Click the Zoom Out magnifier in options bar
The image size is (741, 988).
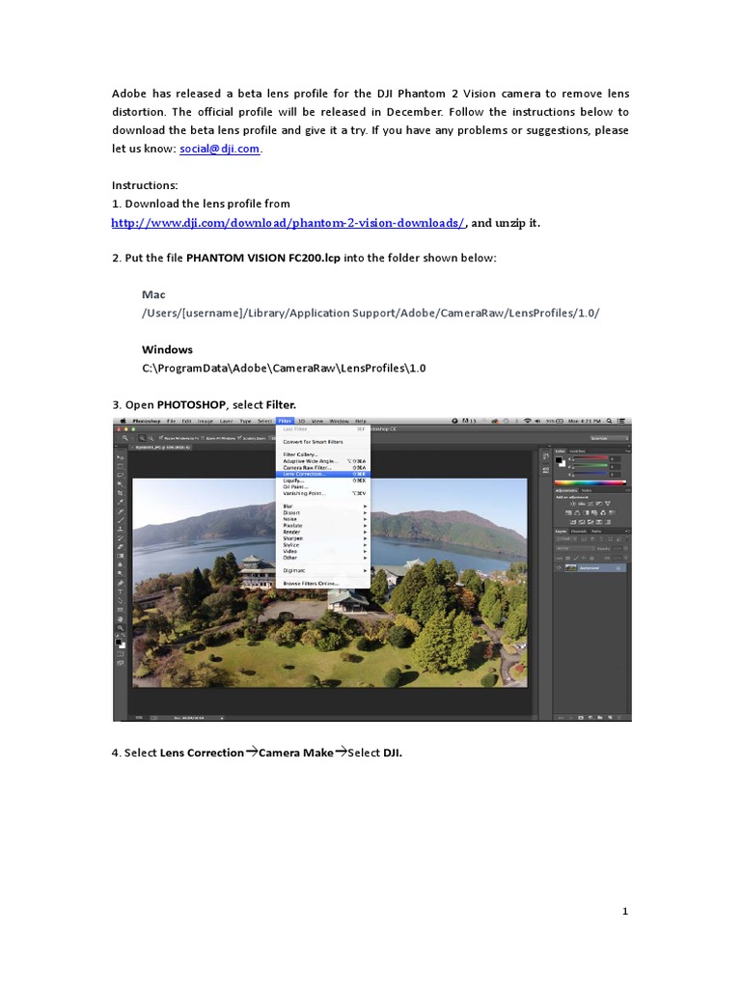[151, 438]
